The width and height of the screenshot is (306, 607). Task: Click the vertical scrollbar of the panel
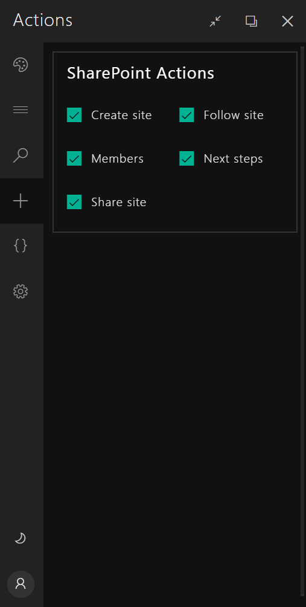(x=302, y=321)
